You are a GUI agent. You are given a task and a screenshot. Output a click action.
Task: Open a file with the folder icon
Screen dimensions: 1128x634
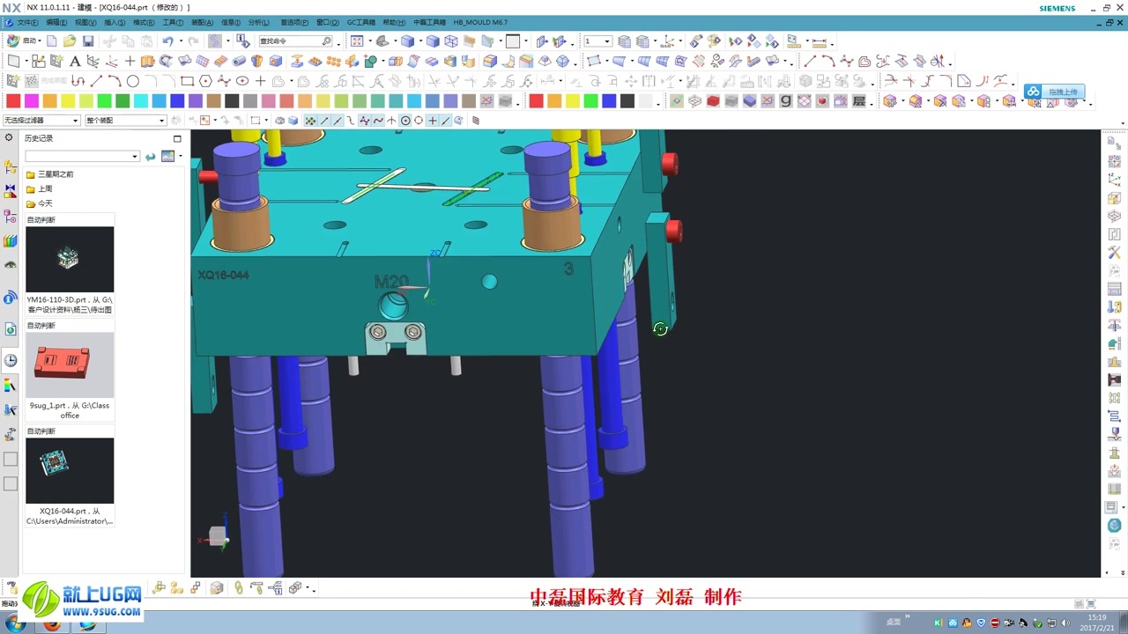(x=70, y=41)
